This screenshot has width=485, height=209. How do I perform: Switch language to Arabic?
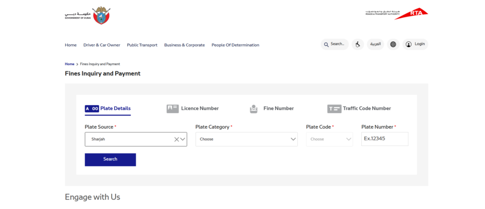pyautogui.click(x=376, y=44)
